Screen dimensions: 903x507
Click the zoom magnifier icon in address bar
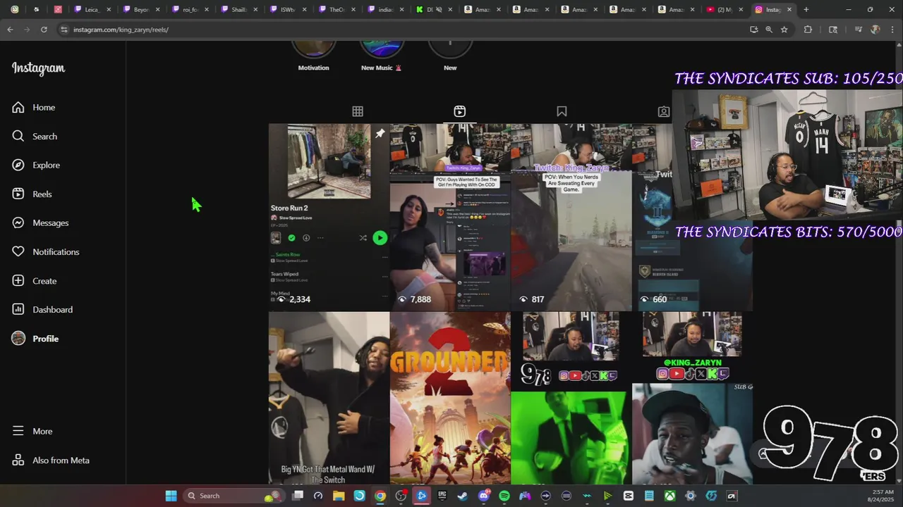click(769, 30)
